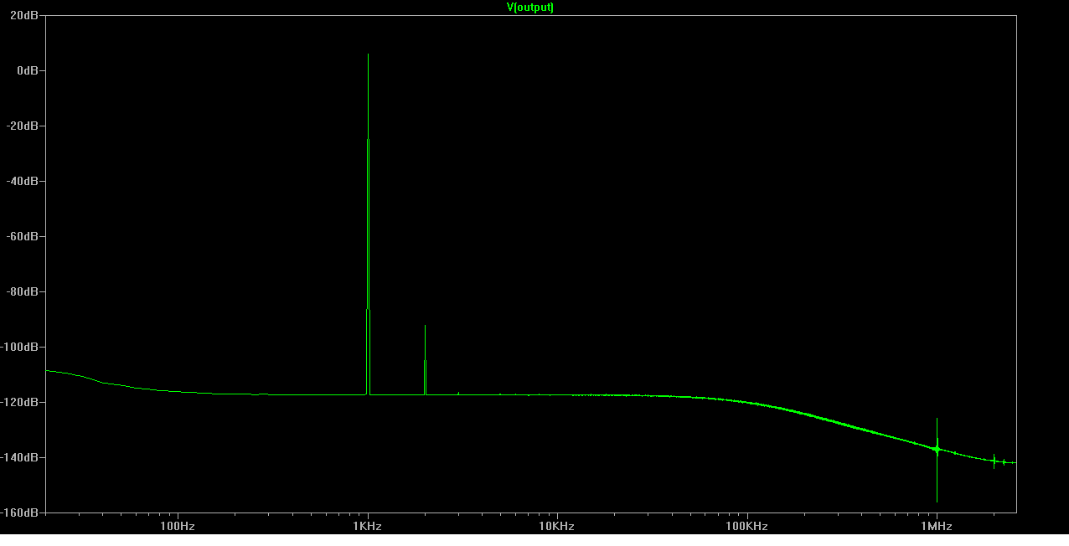Click the V(output) trace label
The image size is (1069, 546).
530,8
